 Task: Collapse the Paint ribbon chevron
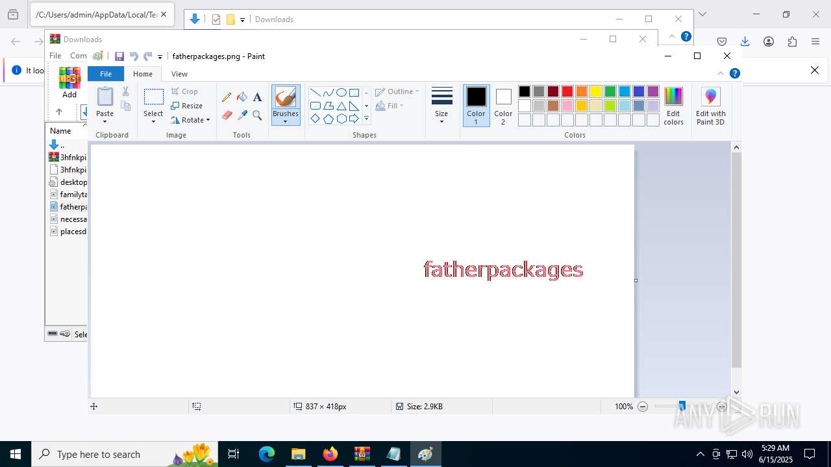721,73
